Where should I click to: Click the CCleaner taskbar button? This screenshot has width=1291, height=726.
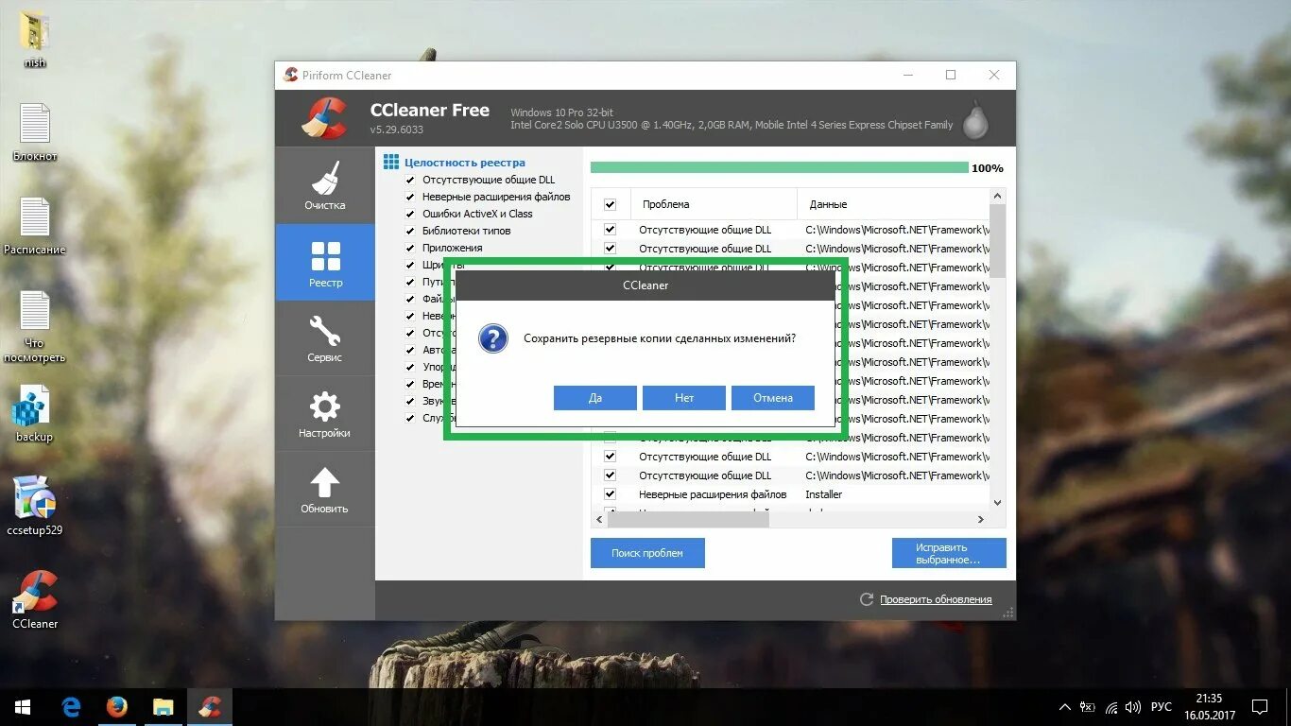[x=210, y=707]
